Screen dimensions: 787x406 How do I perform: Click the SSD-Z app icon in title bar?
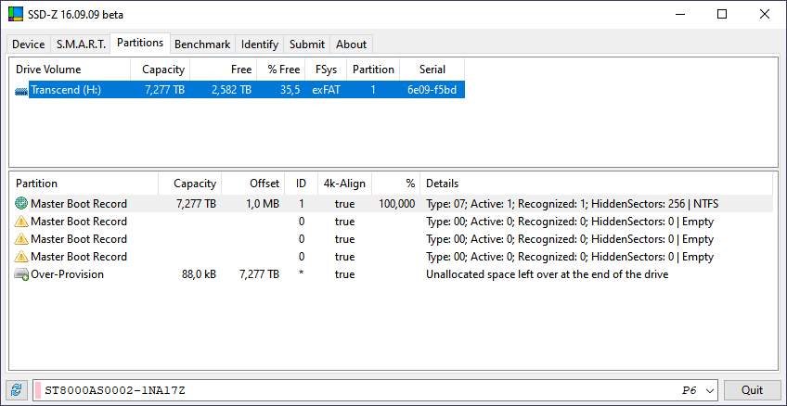17,15
